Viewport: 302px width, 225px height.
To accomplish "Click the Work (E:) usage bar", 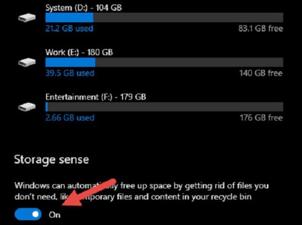I will [164, 62].
